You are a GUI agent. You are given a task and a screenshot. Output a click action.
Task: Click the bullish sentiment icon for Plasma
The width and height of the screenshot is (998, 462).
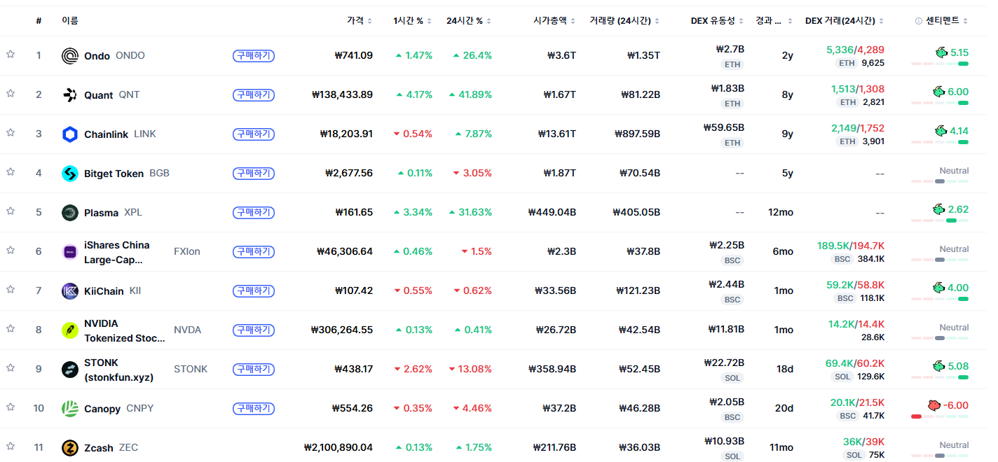click(x=938, y=209)
